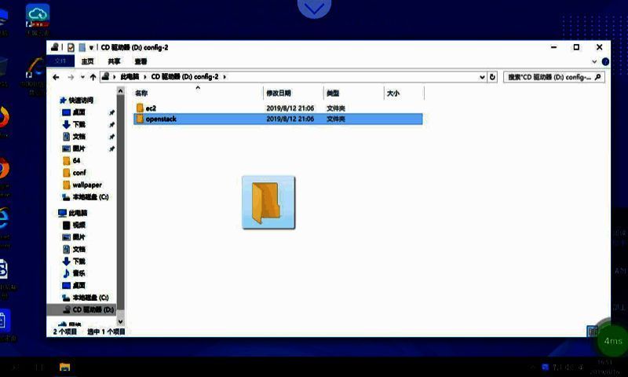Select the wallpaper folder in quick access

86,185
